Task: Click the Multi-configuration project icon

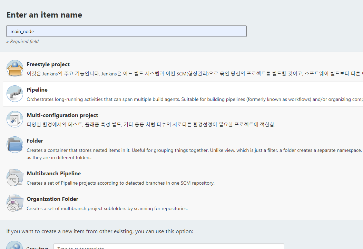Action: pos(15,119)
